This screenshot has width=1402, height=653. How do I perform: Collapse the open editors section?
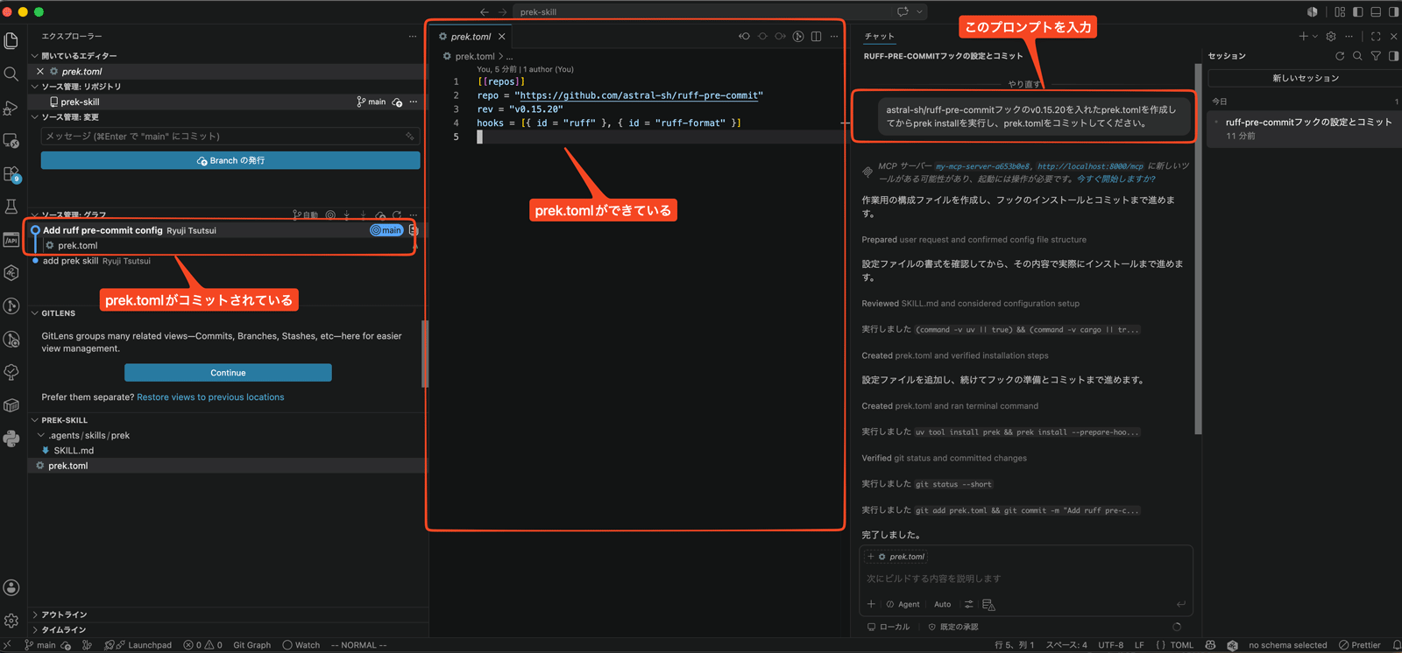[35, 56]
